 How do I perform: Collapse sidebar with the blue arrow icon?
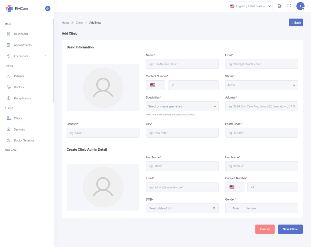pyautogui.click(x=48, y=8)
